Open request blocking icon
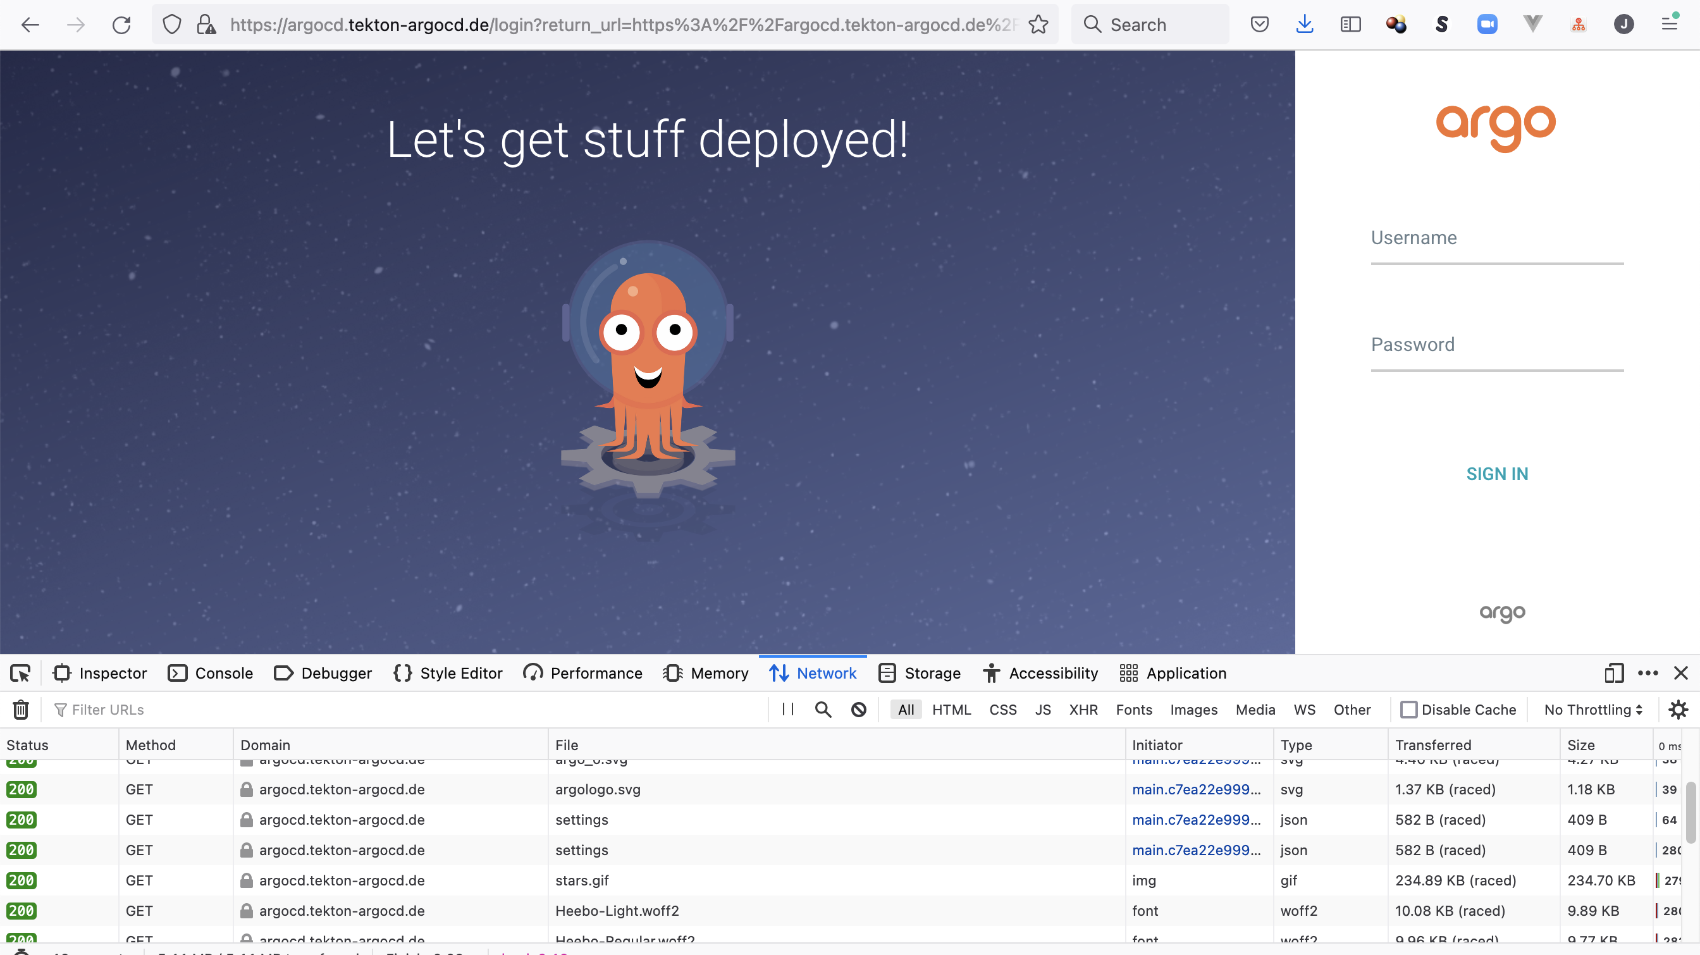The image size is (1700, 955). click(x=858, y=710)
